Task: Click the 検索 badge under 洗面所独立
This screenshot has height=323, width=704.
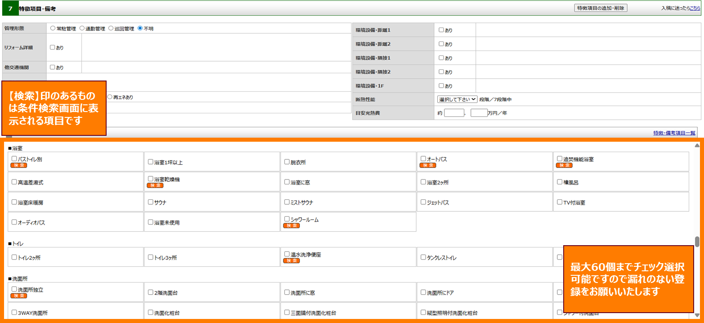Action: point(18,296)
